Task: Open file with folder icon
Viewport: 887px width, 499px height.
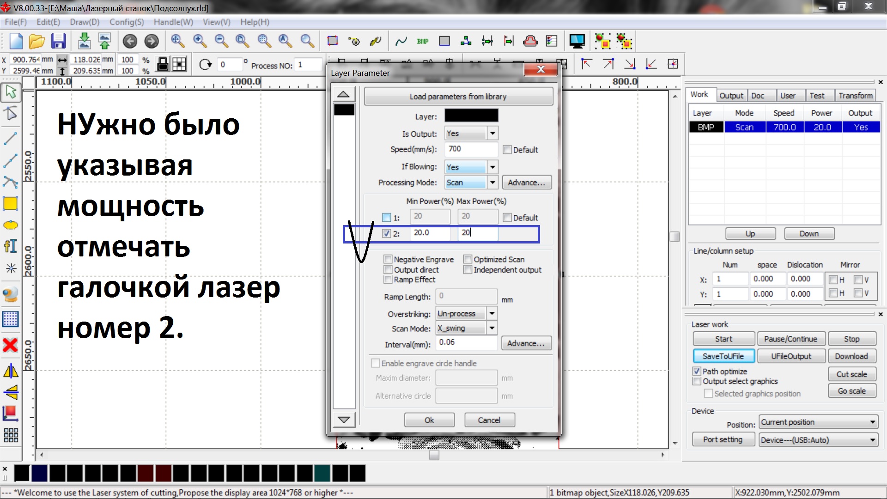Action: coord(37,41)
